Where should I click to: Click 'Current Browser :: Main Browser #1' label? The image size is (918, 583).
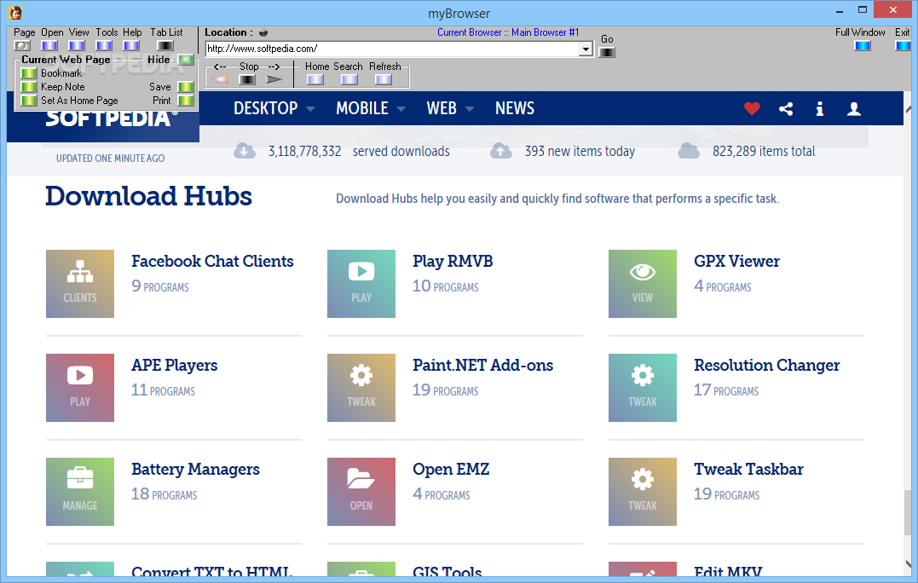point(508,32)
